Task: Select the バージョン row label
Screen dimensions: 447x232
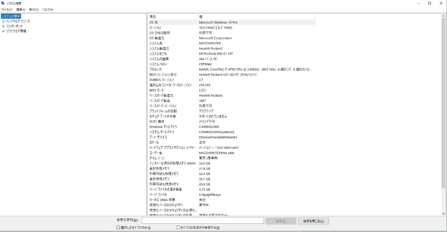Action: tap(155, 28)
